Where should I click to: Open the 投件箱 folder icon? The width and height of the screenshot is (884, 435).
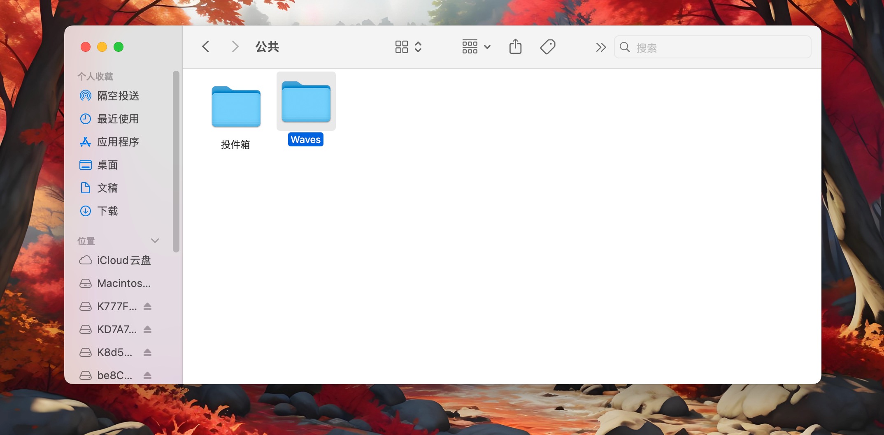pos(236,107)
